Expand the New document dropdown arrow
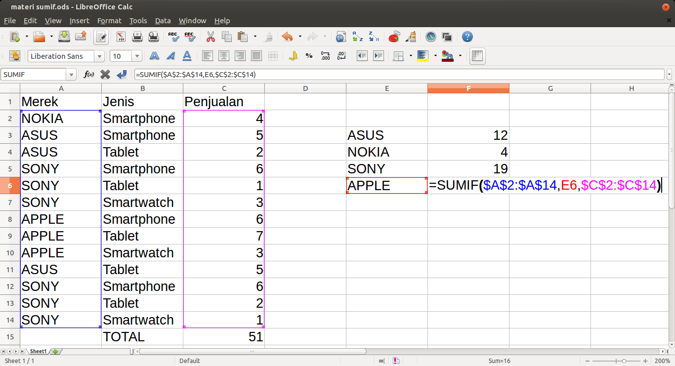This screenshot has width=675, height=366. click(x=27, y=37)
